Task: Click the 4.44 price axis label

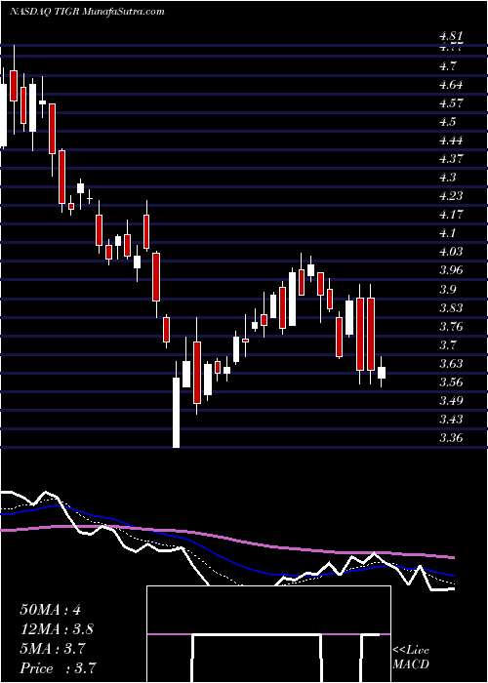Action: click(451, 141)
